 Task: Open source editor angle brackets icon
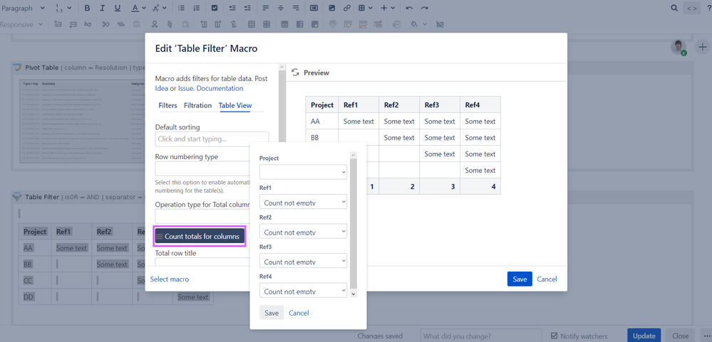691,8
